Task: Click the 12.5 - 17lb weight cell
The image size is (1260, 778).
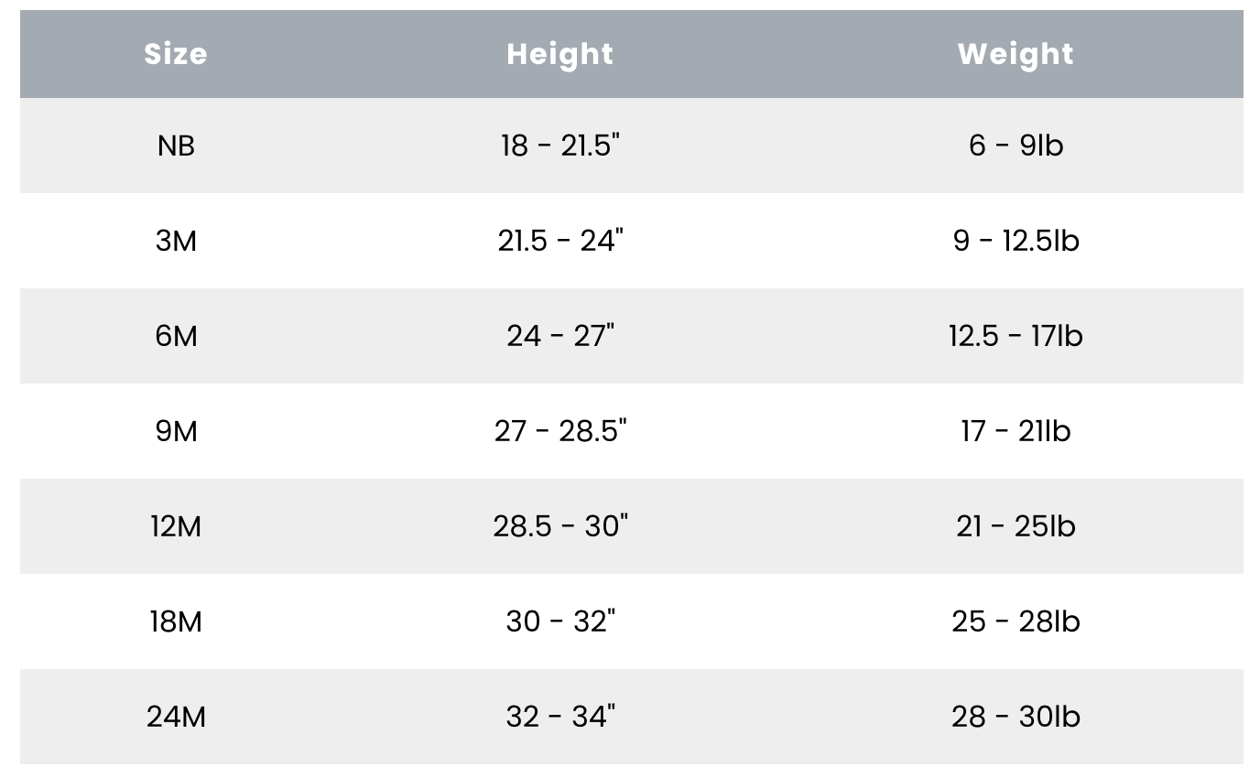Action: (1016, 336)
